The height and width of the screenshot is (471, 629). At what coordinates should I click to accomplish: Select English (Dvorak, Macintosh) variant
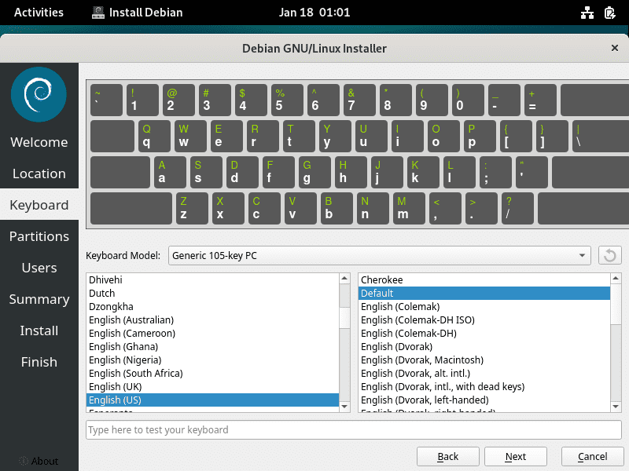tap(484, 360)
